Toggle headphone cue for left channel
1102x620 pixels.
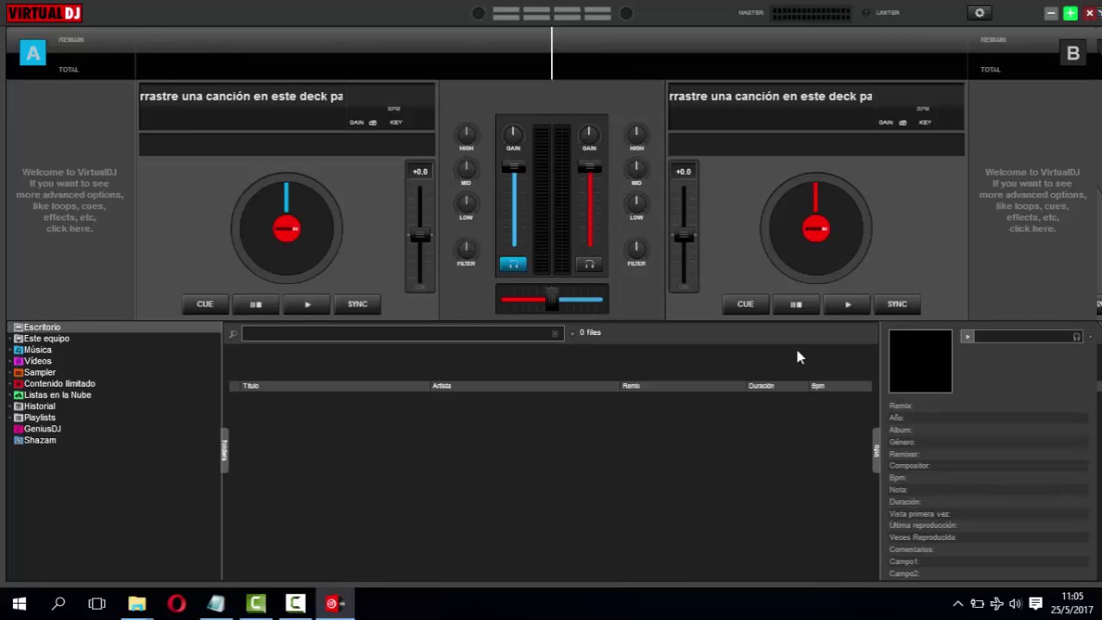click(513, 264)
